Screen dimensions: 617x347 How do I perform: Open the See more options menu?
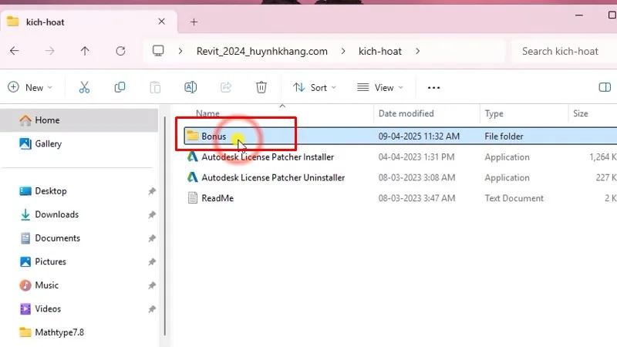coord(433,87)
